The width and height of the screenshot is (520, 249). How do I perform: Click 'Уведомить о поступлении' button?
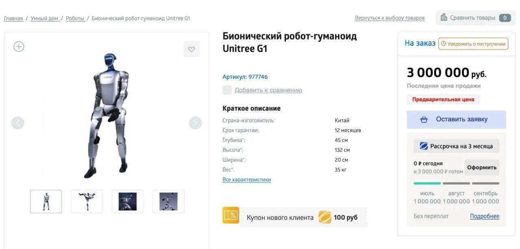coord(473,44)
